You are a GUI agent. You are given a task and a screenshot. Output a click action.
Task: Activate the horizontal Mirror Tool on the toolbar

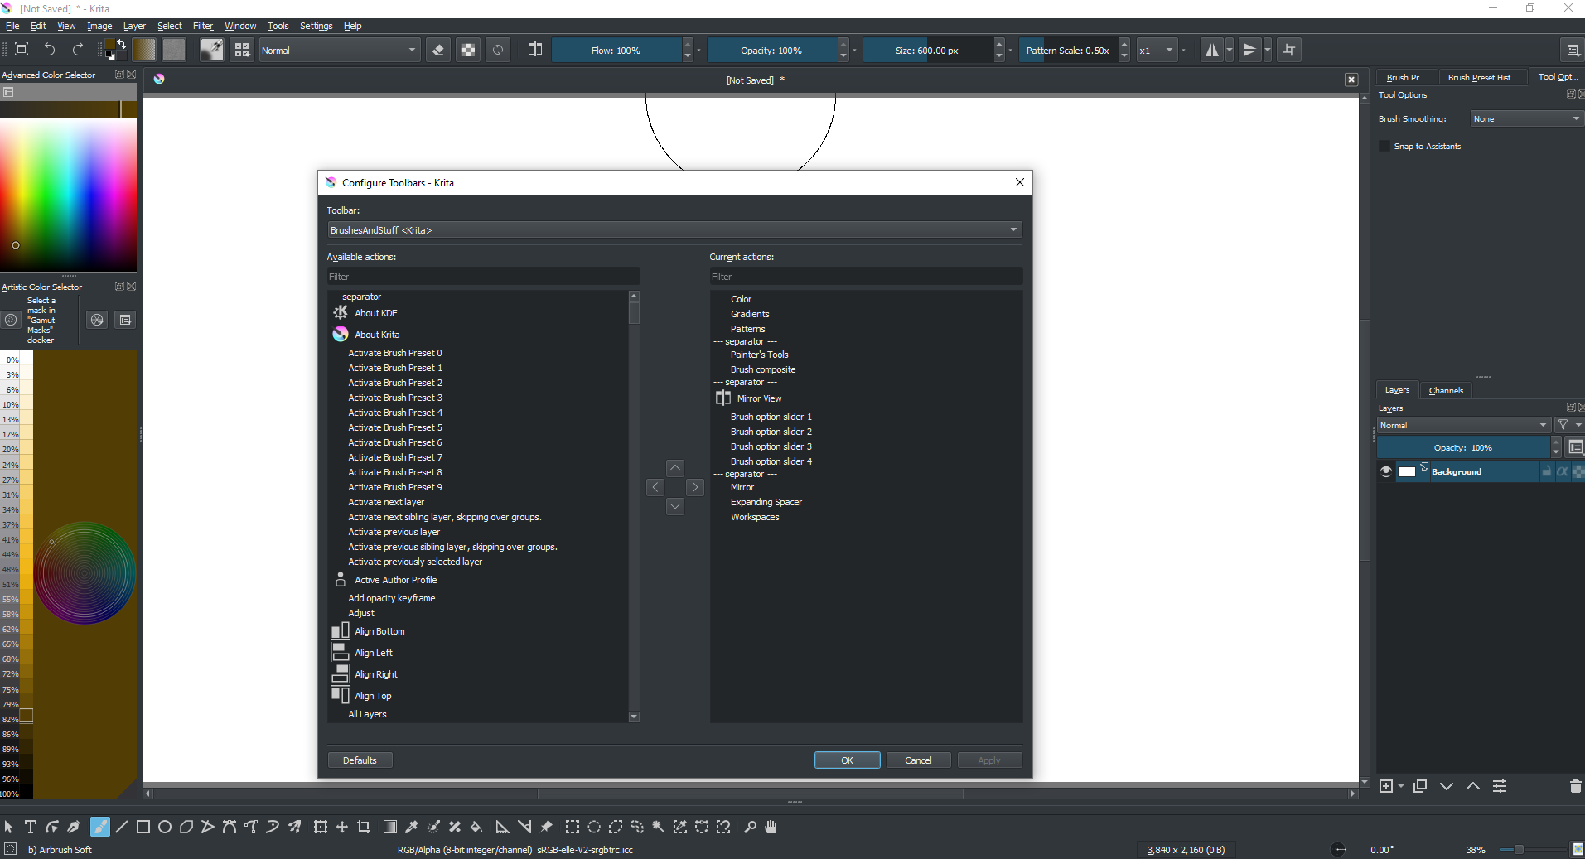pos(1214,50)
